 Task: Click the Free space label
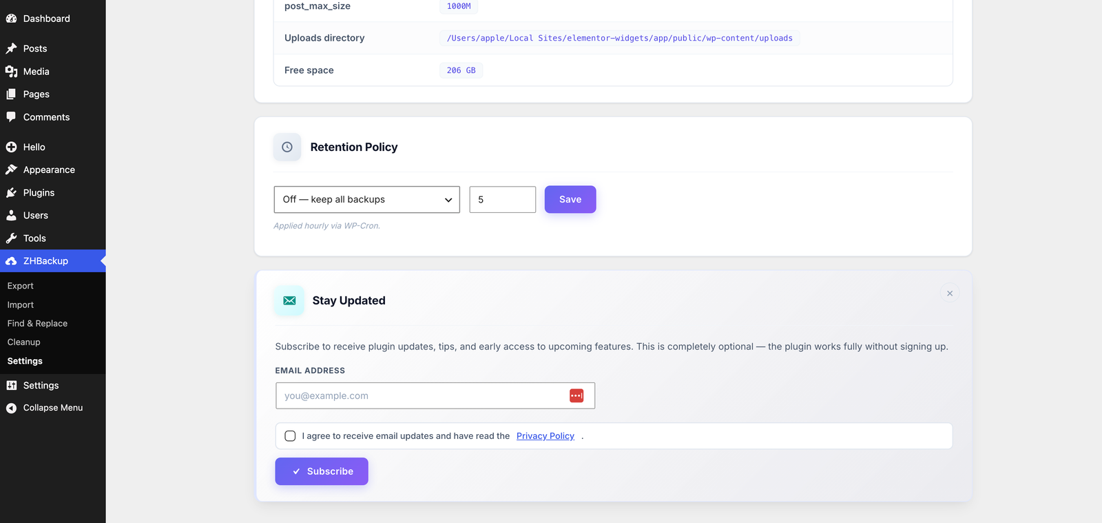coord(309,70)
